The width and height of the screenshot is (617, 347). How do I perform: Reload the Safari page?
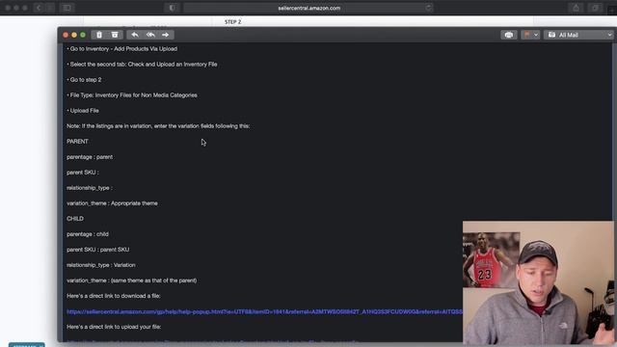click(x=428, y=8)
